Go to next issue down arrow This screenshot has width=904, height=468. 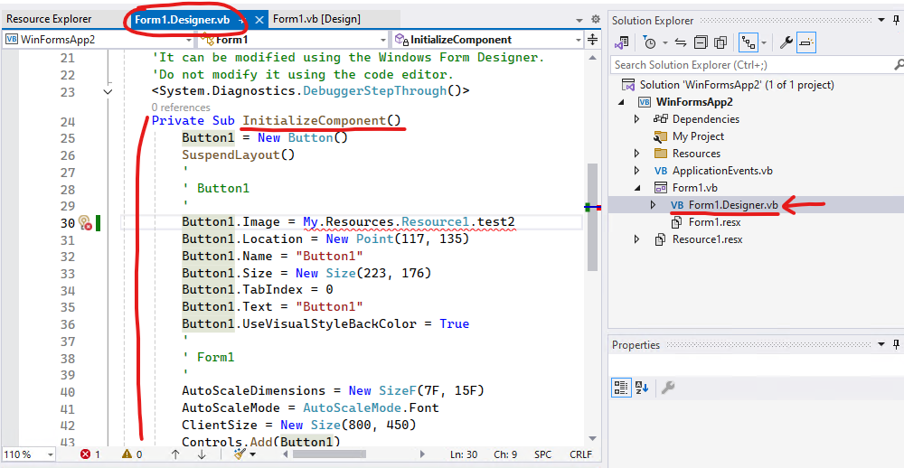click(202, 454)
